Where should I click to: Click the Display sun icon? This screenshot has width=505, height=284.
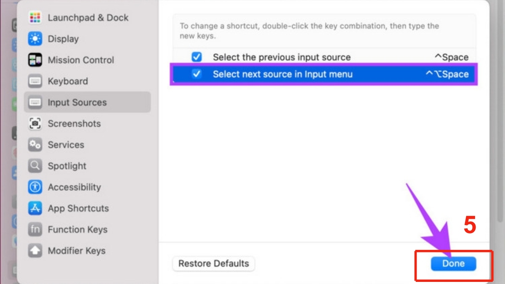click(35, 39)
